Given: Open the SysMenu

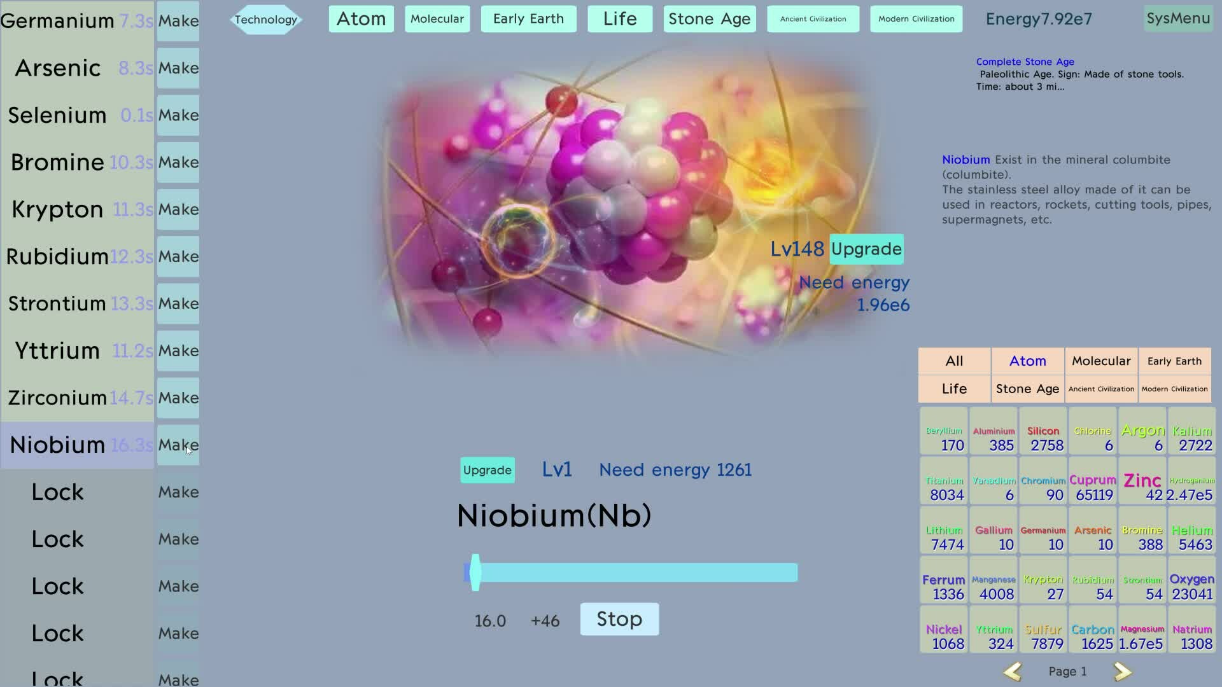Looking at the screenshot, I should tap(1178, 18).
